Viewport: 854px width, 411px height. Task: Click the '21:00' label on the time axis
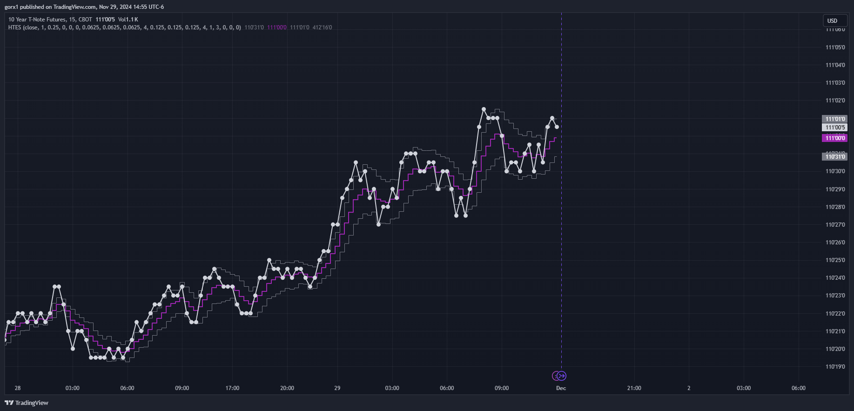point(634,388)
